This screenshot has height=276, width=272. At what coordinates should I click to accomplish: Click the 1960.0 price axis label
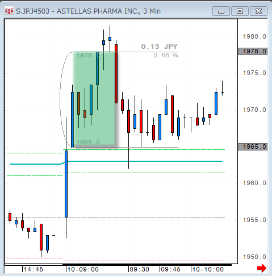pos(254,183)
